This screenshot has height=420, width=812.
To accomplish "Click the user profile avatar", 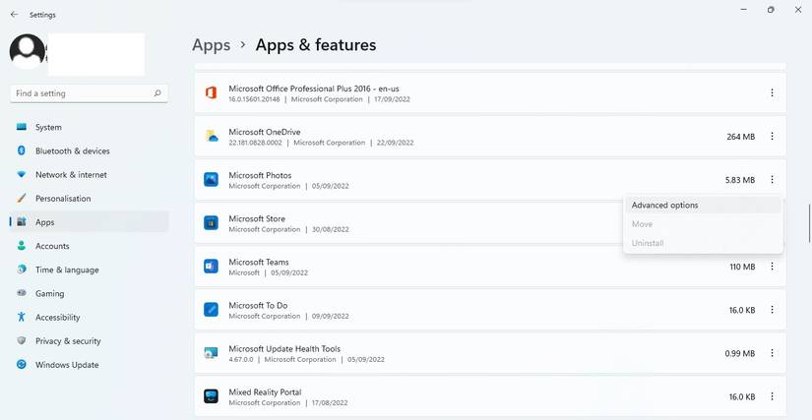I will (x=27, y=52).
